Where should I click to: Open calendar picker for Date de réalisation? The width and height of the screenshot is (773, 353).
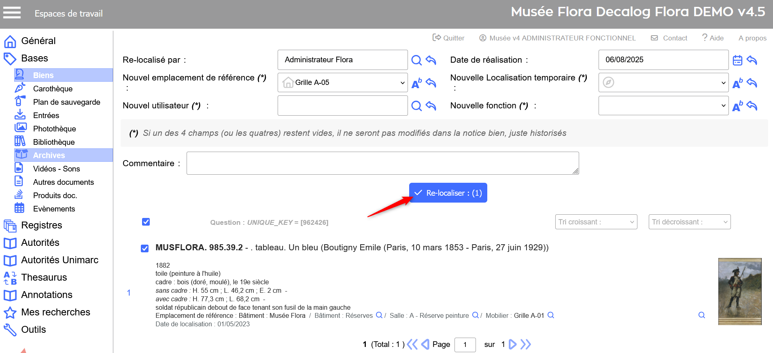point(737,60)
